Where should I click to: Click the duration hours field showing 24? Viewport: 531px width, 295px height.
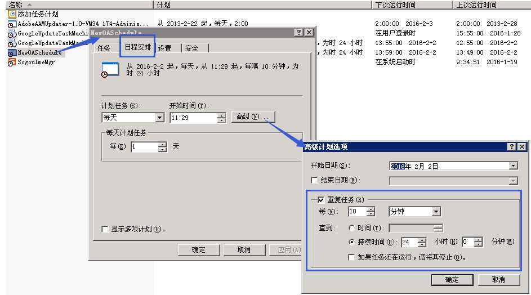pos(409,242)
